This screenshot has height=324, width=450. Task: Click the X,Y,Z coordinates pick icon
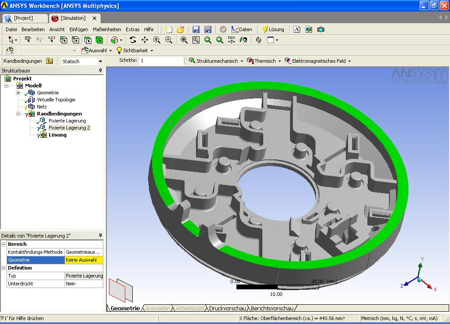point(52,40)
